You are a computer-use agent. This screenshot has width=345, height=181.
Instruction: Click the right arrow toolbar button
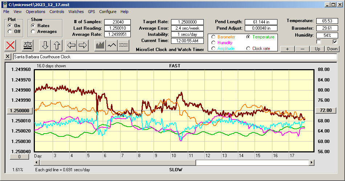pyautogui.click(x=83, y=45)
